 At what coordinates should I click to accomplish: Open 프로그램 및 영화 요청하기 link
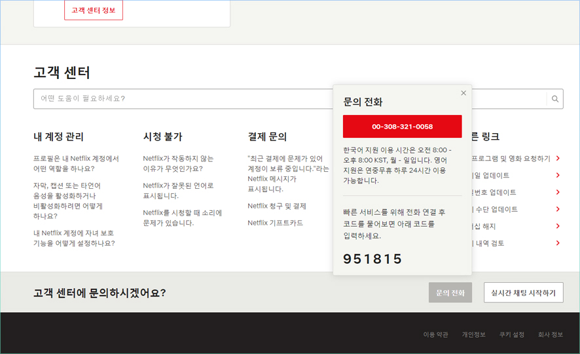pyautogui.click(x=511, y=158)
